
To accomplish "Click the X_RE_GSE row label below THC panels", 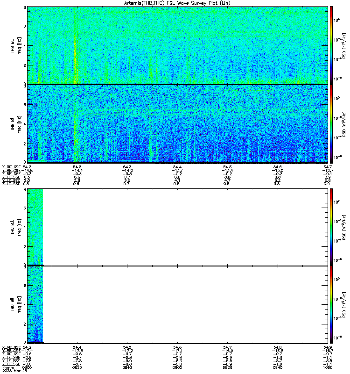I will pos(11,347).
